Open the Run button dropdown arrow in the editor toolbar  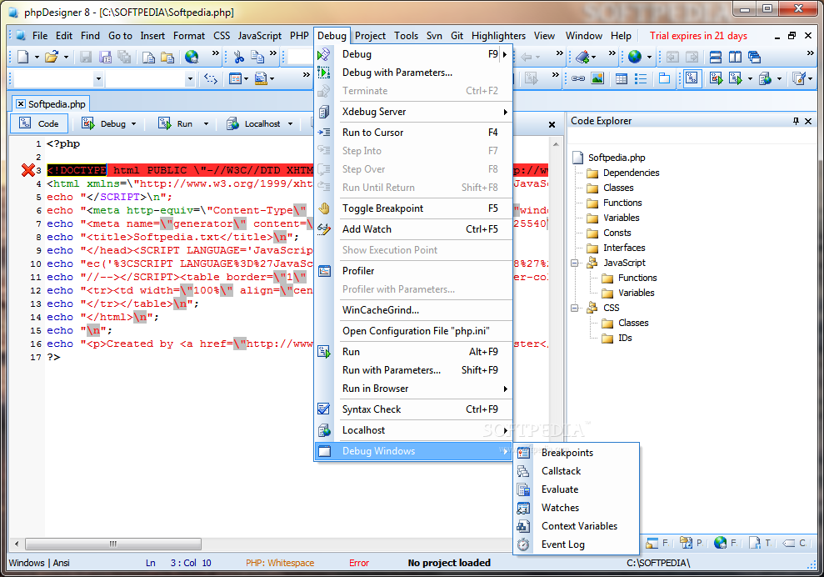pos(206,123)
